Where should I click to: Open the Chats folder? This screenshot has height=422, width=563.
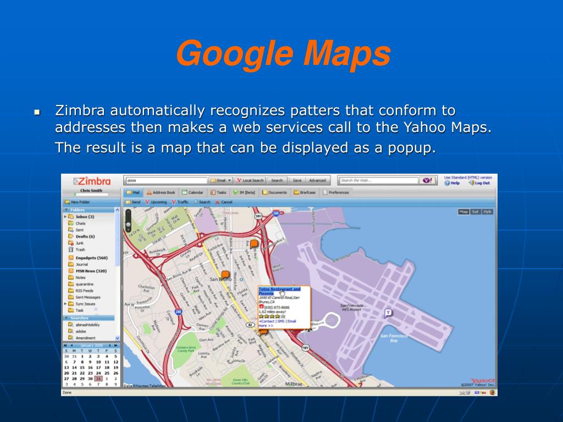77,223
